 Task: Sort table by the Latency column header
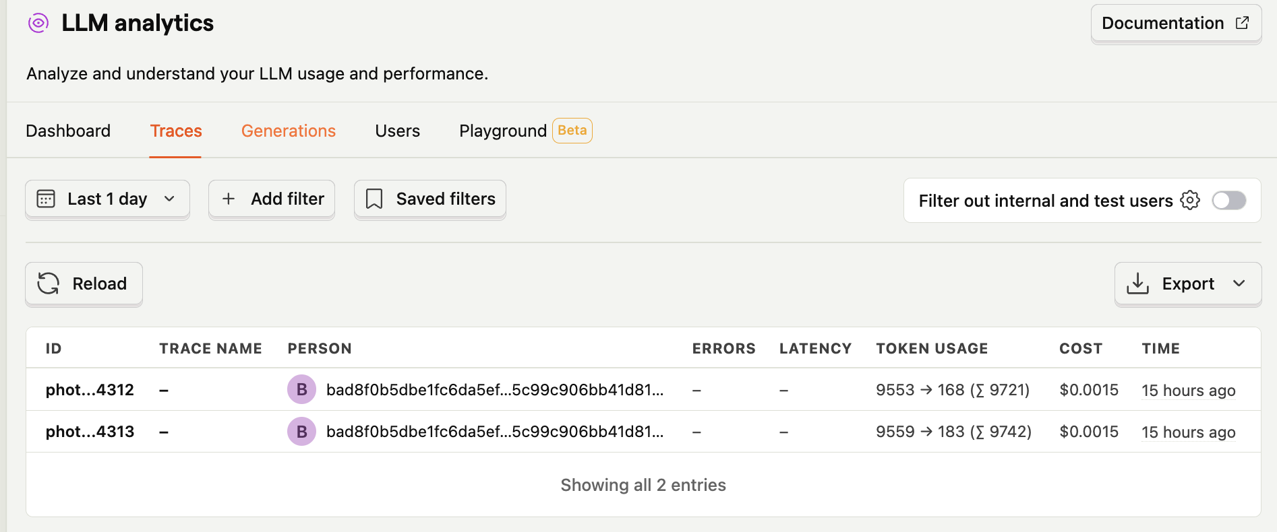815,349
